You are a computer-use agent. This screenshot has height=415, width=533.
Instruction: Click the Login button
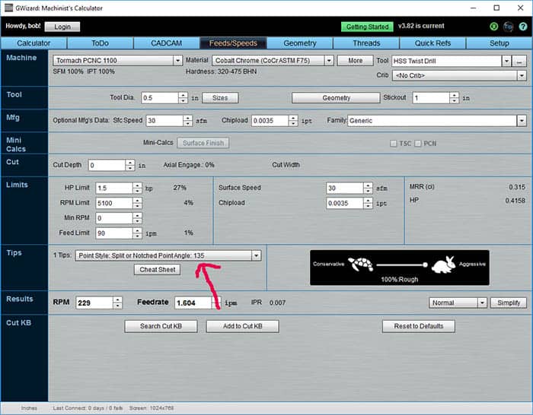[x=62, y=27]
